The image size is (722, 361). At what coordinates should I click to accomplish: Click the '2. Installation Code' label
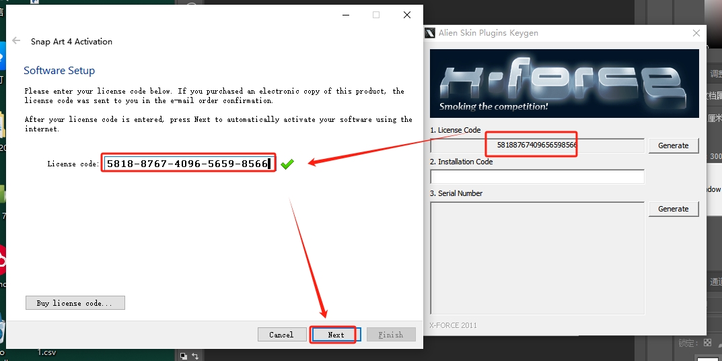click(x=462, y=162)
